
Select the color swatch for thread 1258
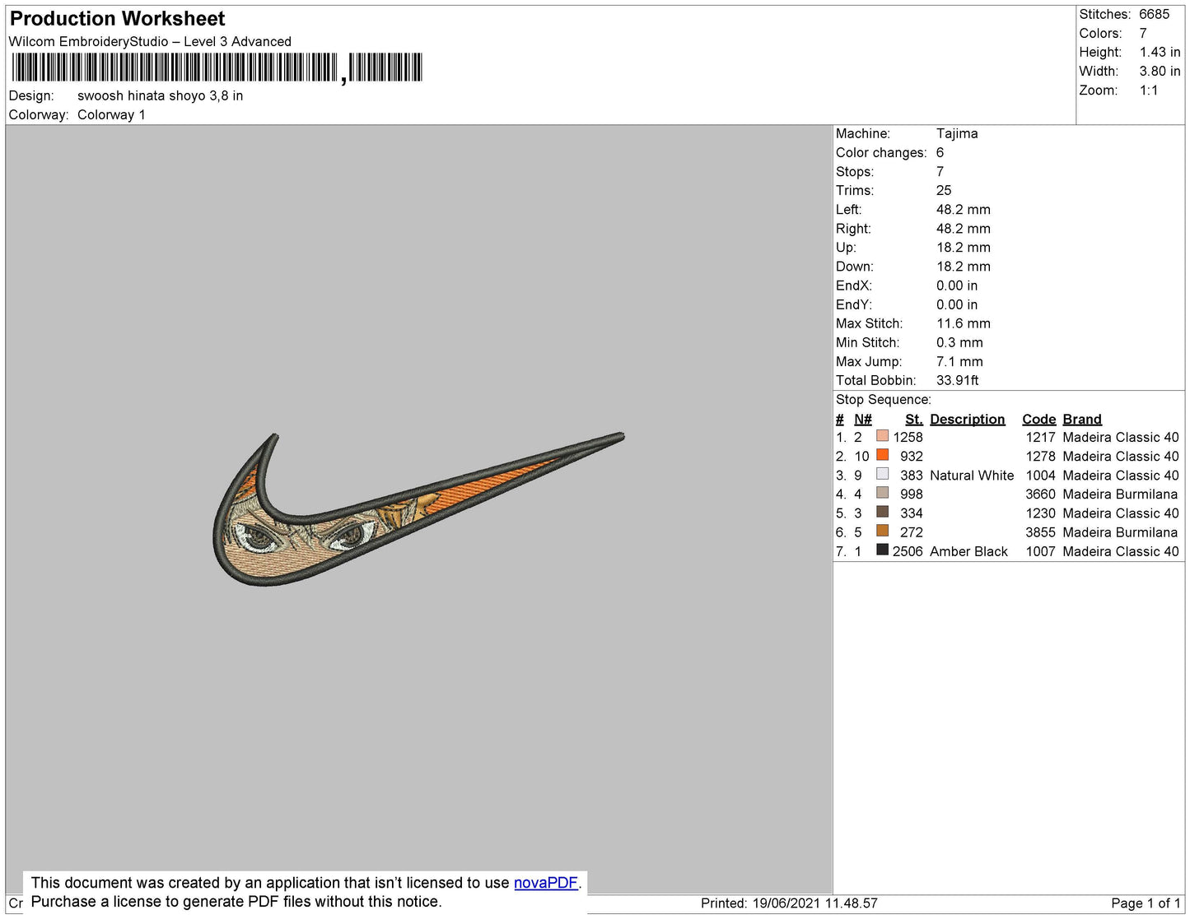tap(882, 436)
